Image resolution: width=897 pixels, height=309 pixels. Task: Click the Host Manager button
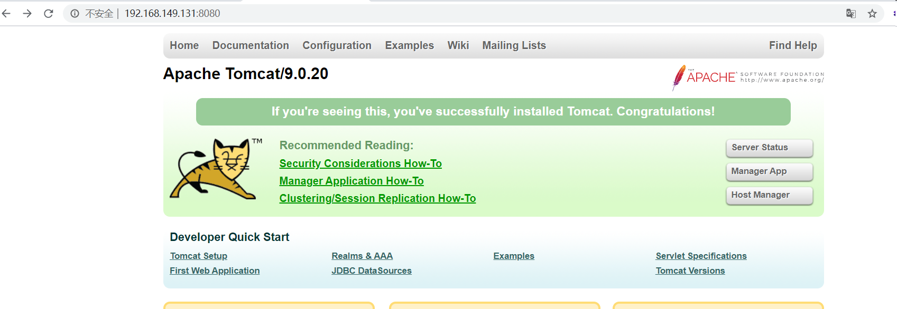[769, 195]
